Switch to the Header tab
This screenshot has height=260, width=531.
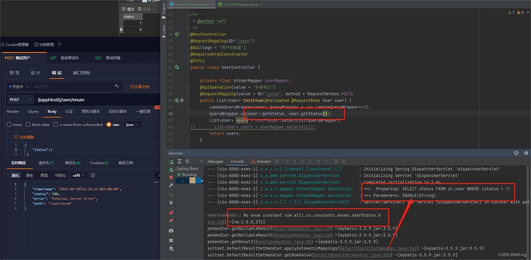[13, 112]
